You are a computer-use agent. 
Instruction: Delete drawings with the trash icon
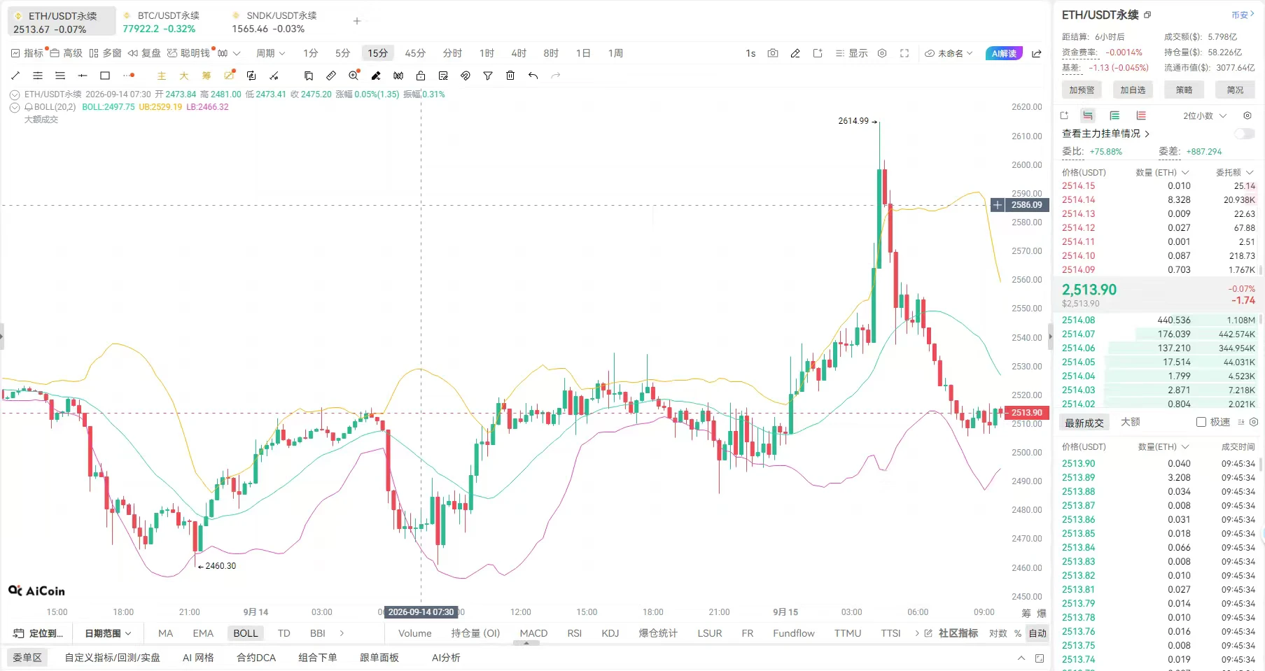tap(510, 76)
